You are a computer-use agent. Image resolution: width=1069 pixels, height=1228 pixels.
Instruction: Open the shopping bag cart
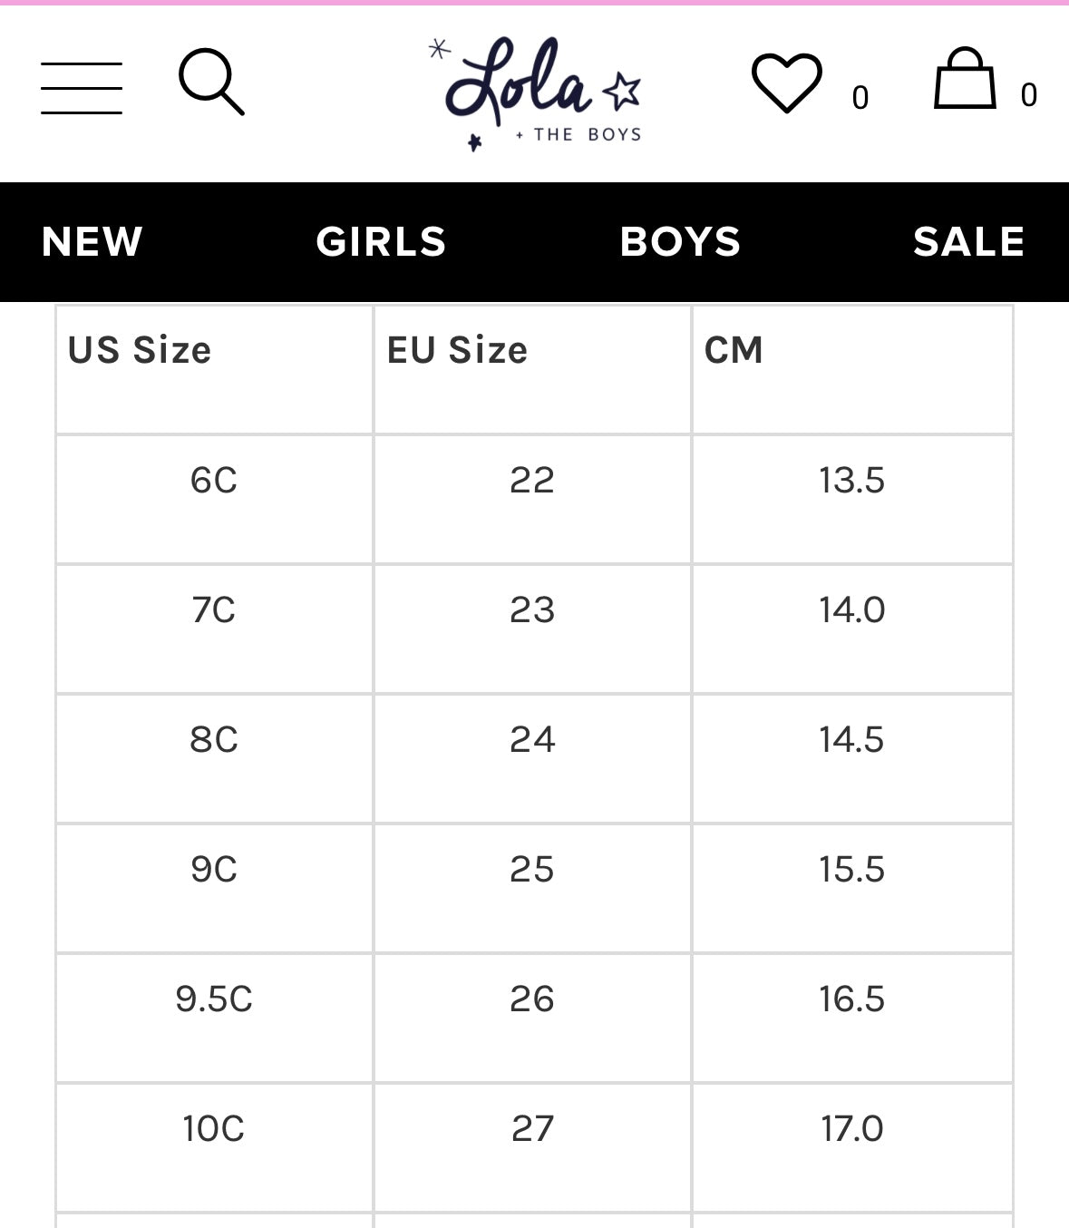pyautogui.click(x=965, y=80)
